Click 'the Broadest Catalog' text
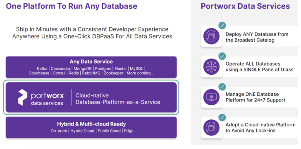 (250, 40)
